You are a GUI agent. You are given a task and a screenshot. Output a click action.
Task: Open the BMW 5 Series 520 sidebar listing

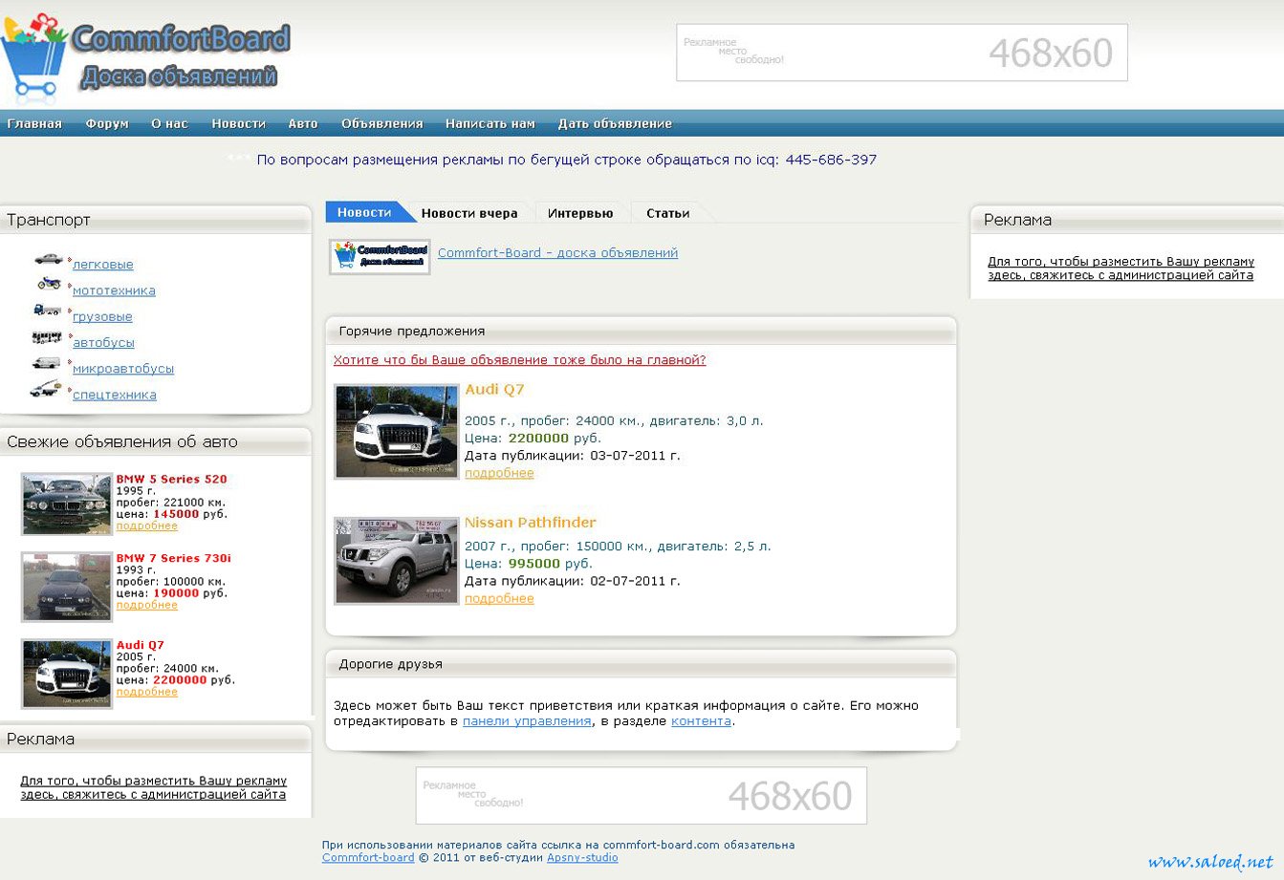(x=171, y=479)
